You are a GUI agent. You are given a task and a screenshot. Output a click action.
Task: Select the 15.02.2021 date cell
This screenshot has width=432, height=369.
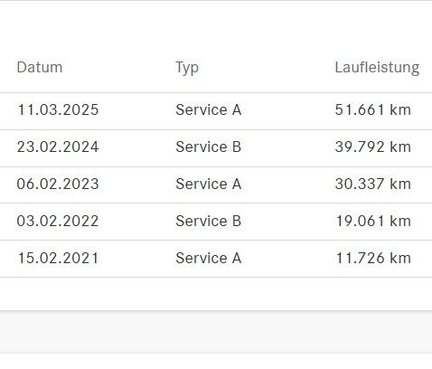tap(58, 258)
